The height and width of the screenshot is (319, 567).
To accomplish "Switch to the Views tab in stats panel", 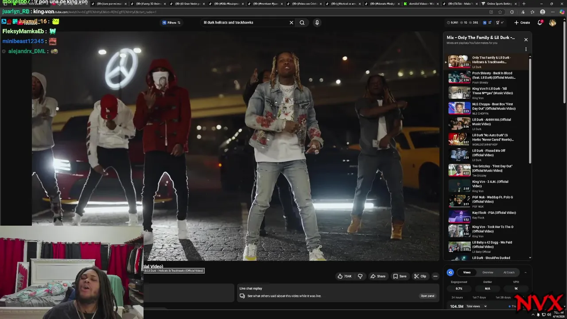I will click(467, 272).
